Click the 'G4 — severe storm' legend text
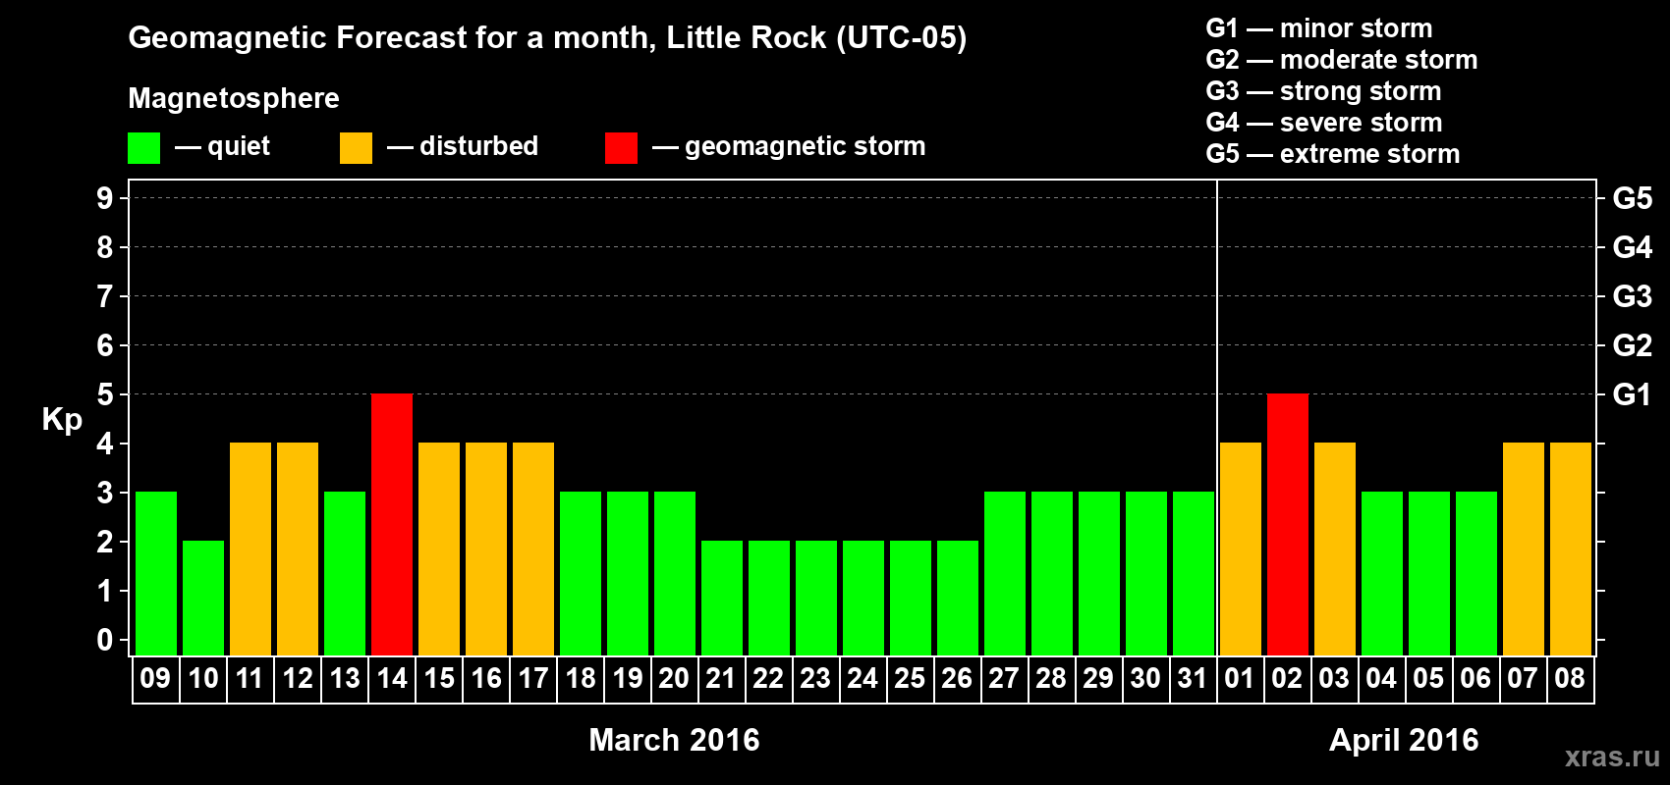Screen dimensions: 1670x785 (1323, 123)
